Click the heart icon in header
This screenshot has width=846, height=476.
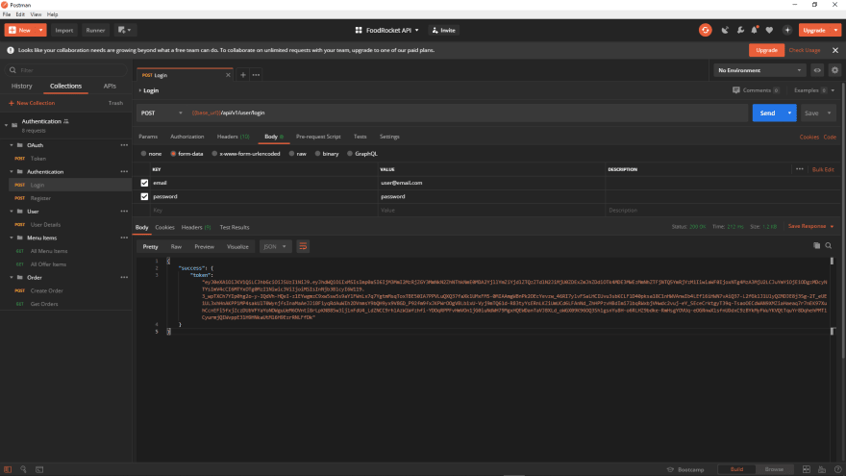[x=769, y=30]
